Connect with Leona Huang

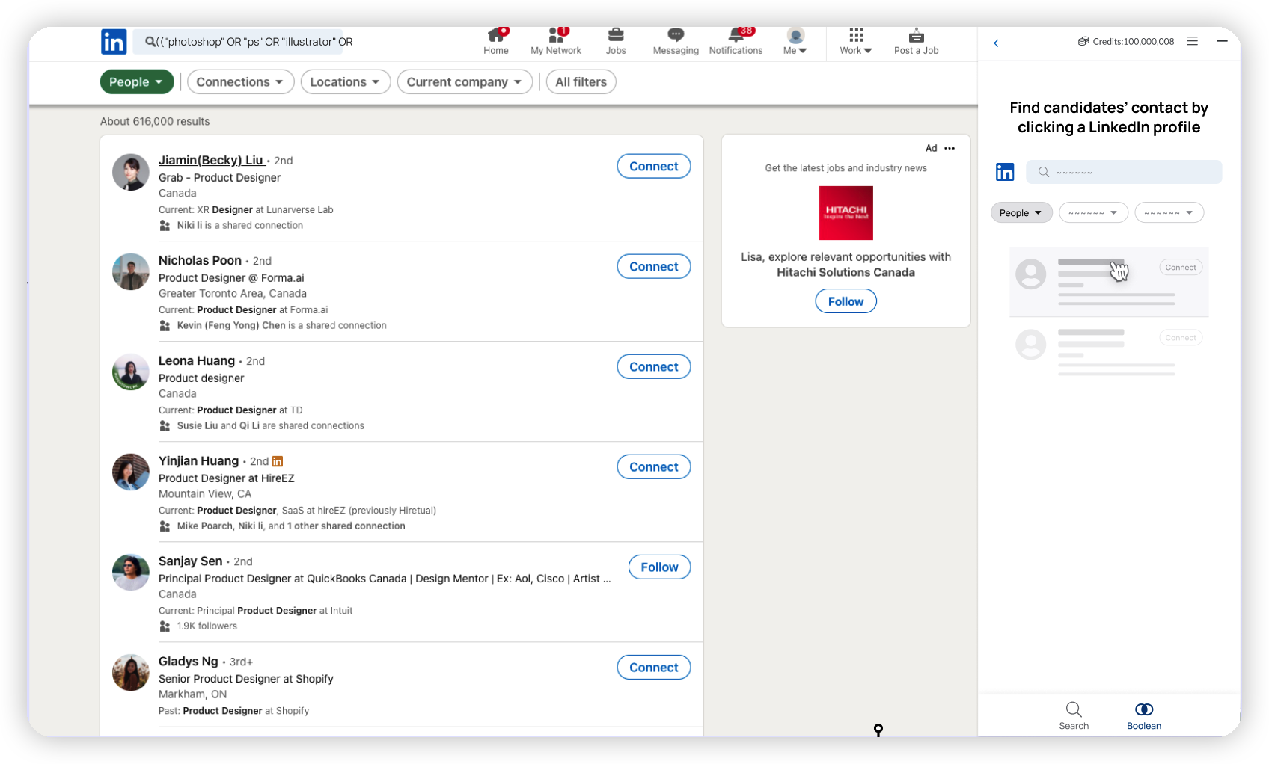click(x=653, y=367)
